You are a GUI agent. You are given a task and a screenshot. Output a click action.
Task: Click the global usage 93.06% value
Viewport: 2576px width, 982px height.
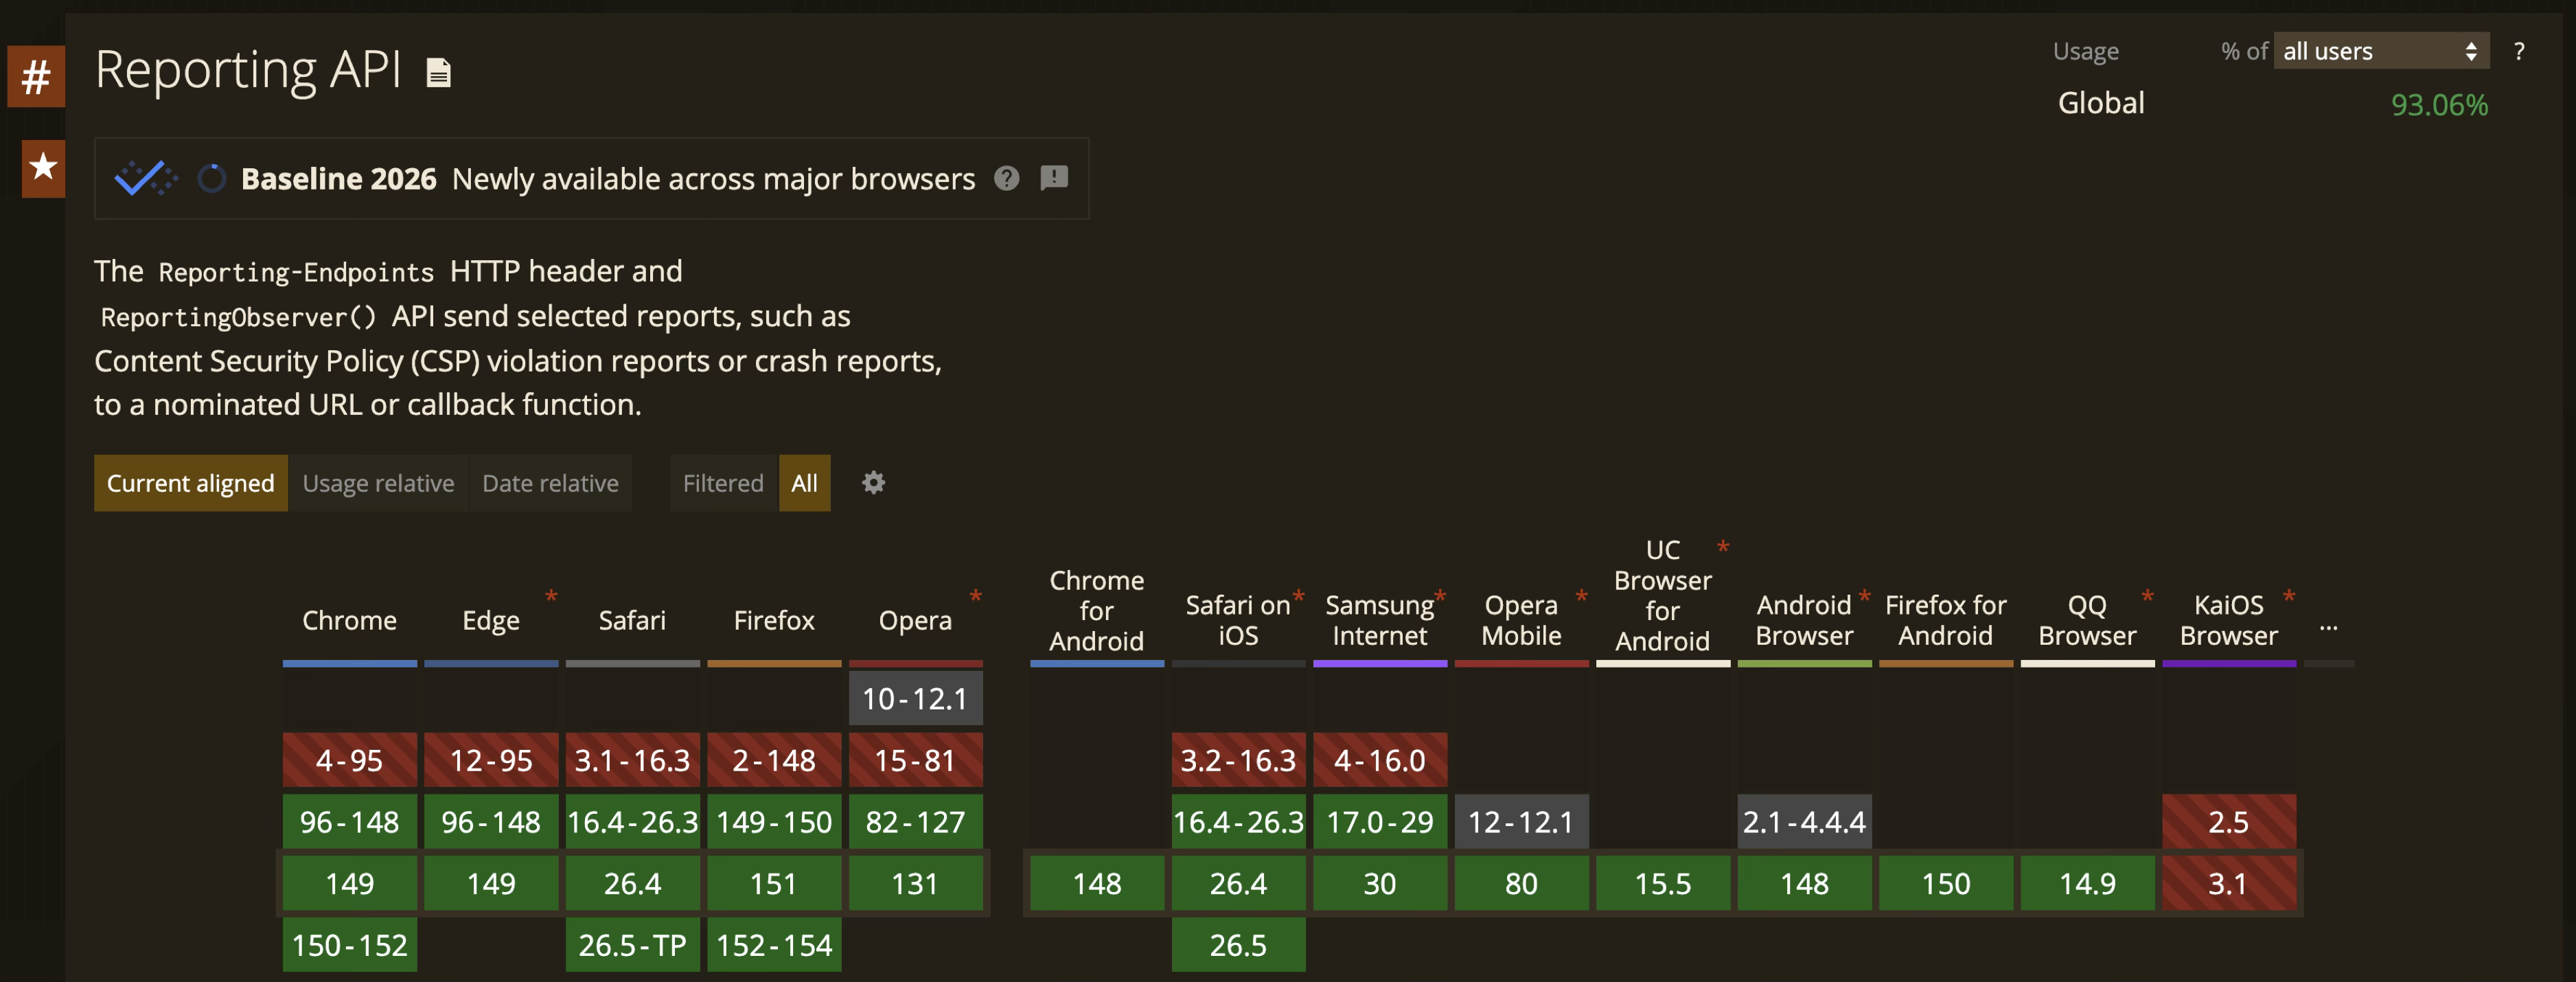pyautogui.click(x=2439, y=105)
